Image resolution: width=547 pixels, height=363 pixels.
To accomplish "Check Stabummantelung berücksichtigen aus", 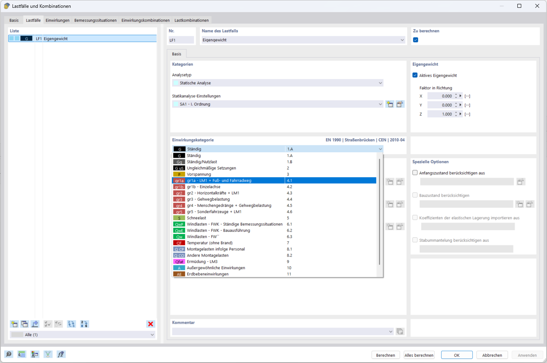I will click(x=415, y=240).
